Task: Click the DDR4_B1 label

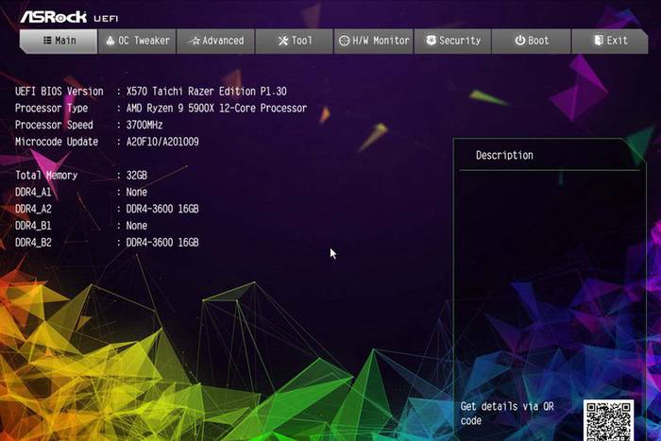Action: (x=33, y=226)
